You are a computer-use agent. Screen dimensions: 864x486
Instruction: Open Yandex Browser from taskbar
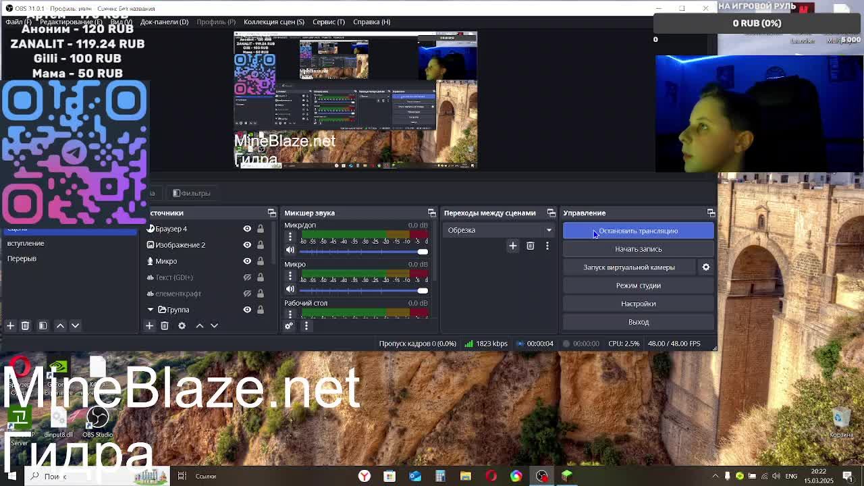[x=364, y=477]
